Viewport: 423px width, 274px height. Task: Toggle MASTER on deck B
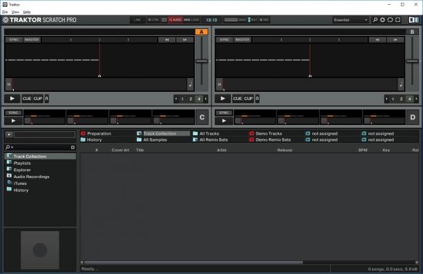[242, 40]
